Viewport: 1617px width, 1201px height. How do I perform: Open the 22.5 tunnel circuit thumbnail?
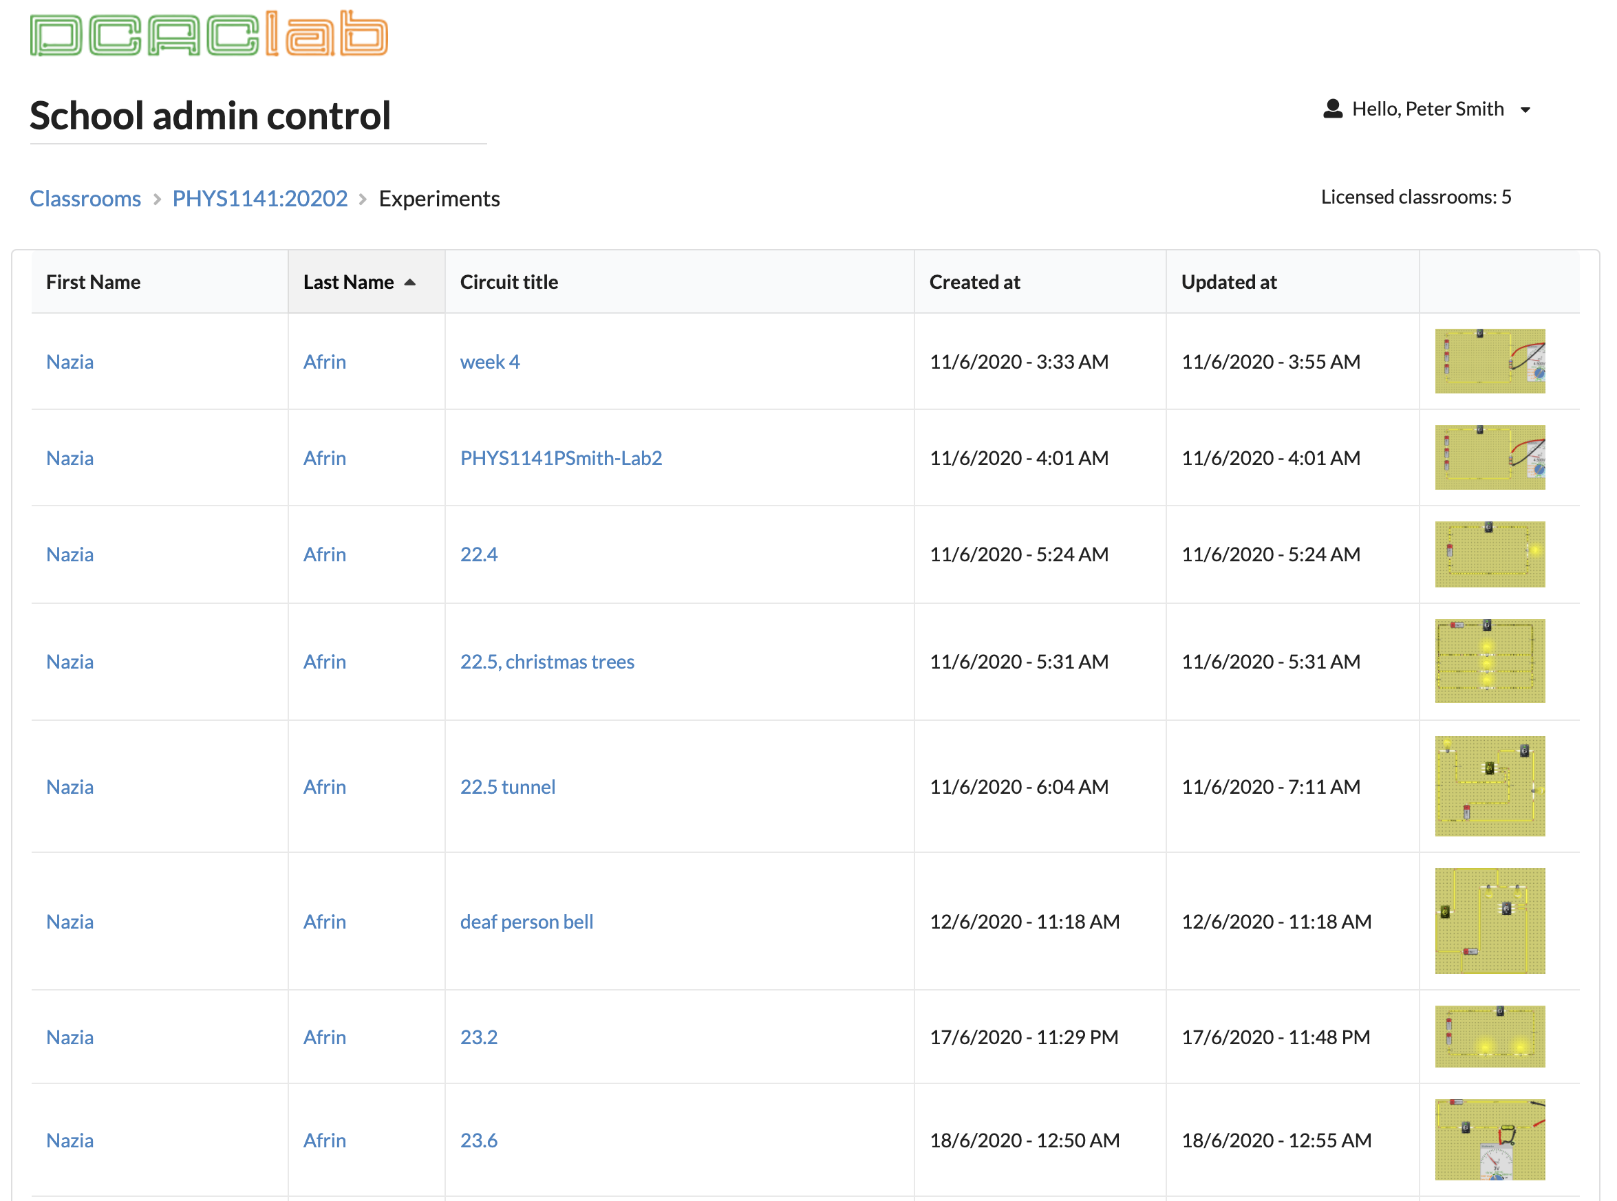(1489, 787)
